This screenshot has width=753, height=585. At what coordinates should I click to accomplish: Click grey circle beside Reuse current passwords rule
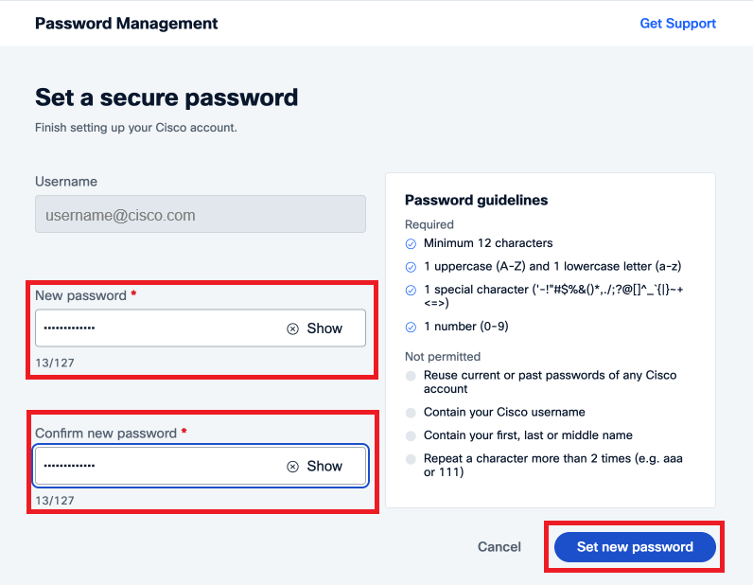coord(411,376)
